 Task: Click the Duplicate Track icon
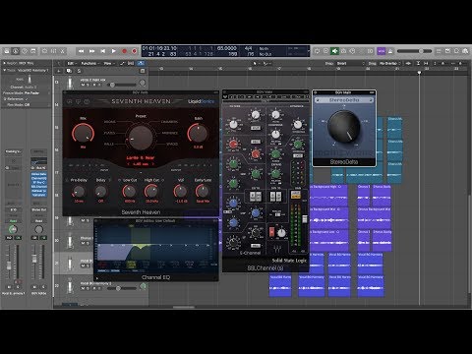[69, 71]
